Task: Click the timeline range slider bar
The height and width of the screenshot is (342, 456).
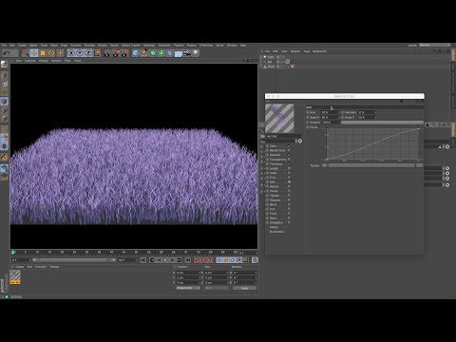Action: 73,260
